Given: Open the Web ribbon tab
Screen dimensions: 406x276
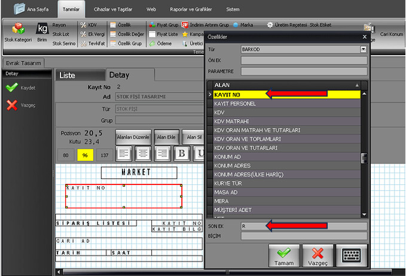Looking at the screenshot, I should [x=151, y=10].
